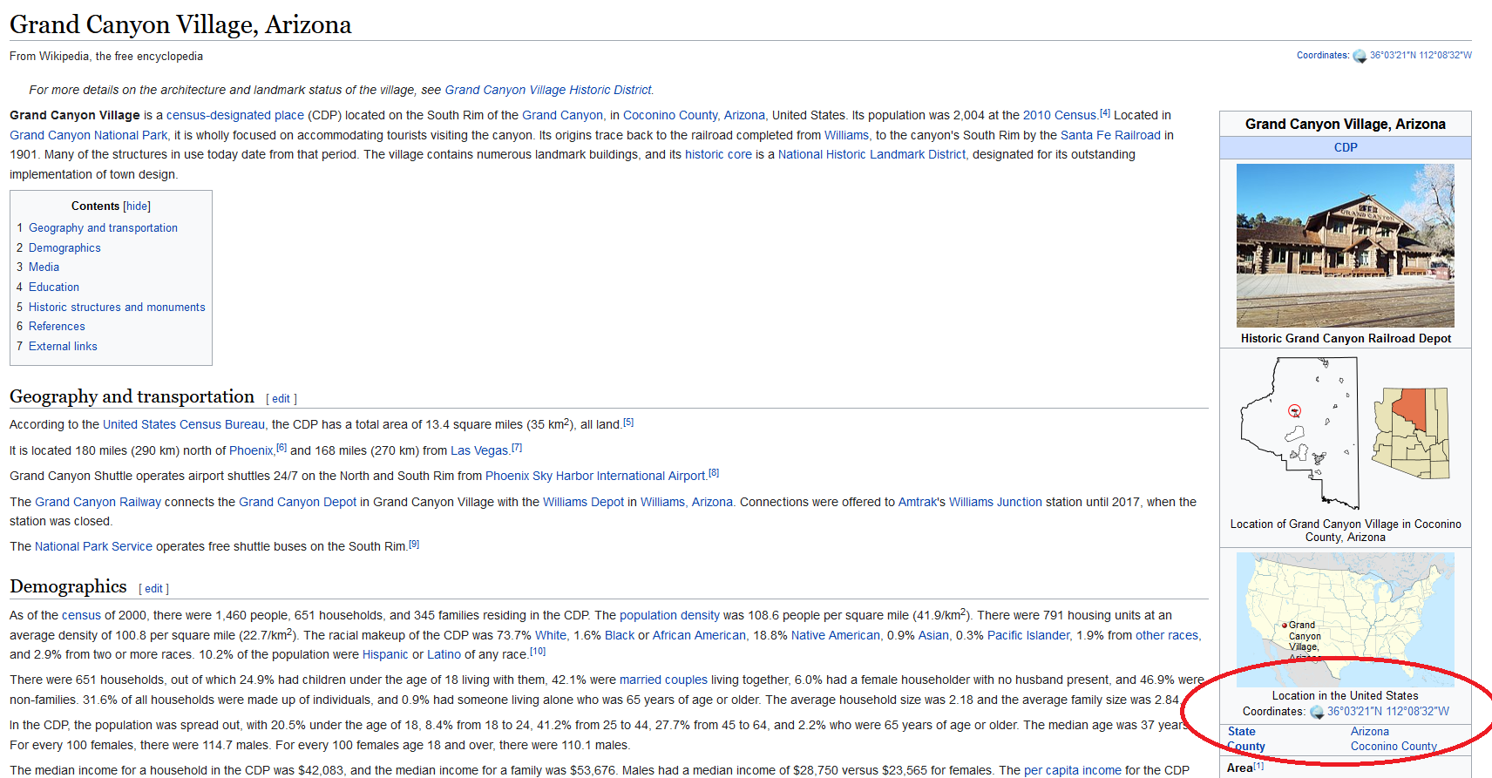Open the Grand Canyon Depot link
Screen dimensions: 1492x778
point(297,502)
